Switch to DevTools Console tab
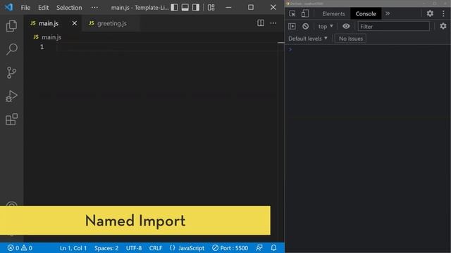 [x=366, y=14]
